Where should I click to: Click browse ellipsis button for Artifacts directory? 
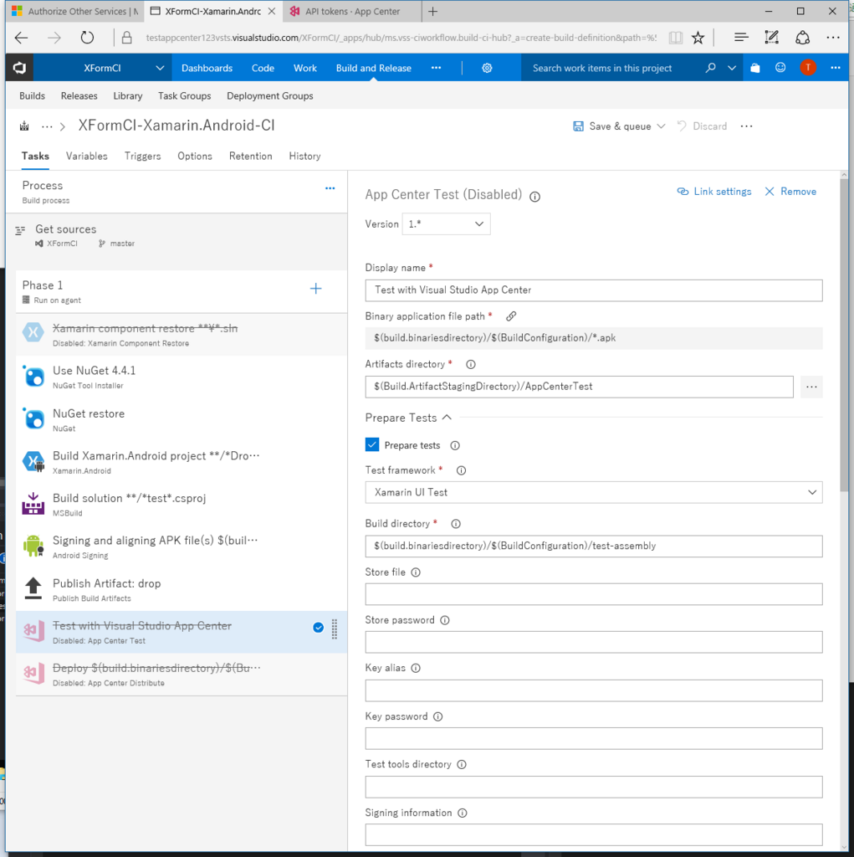812,387
